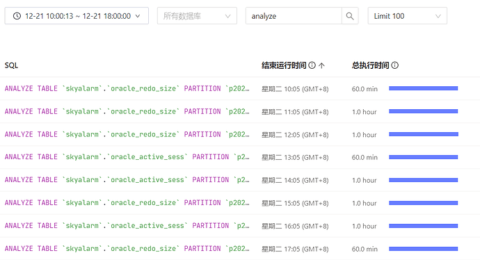Viewport: 480px width, 260px height.
Task: Click the analyze search input field
Action: [x=294, y=16]
